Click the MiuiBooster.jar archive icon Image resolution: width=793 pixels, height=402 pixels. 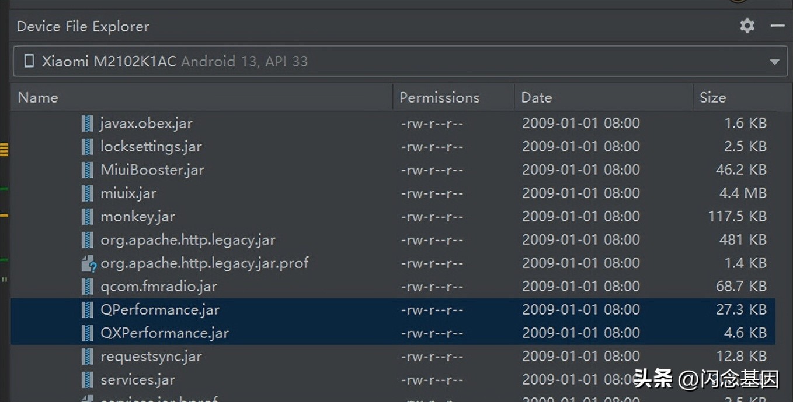pos(88,170)
